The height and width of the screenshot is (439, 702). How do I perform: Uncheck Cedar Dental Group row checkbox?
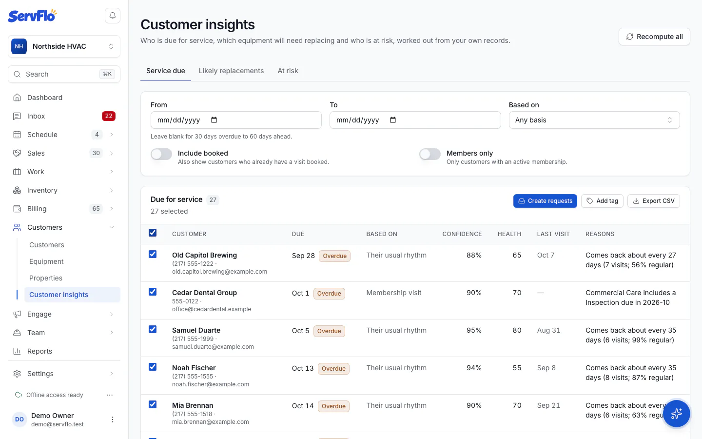[x=153, y=292]
